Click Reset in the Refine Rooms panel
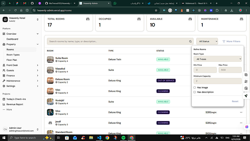 click(235, 101)
